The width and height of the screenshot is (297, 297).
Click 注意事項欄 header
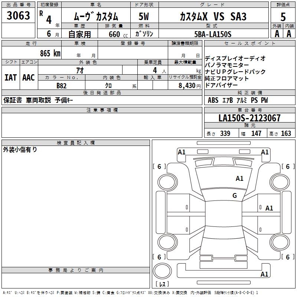(x=102, y=110)
